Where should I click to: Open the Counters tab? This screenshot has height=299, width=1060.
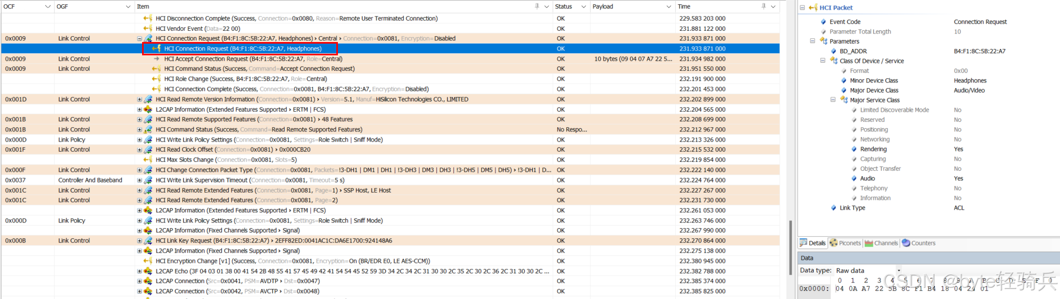[x=918, y=243]
